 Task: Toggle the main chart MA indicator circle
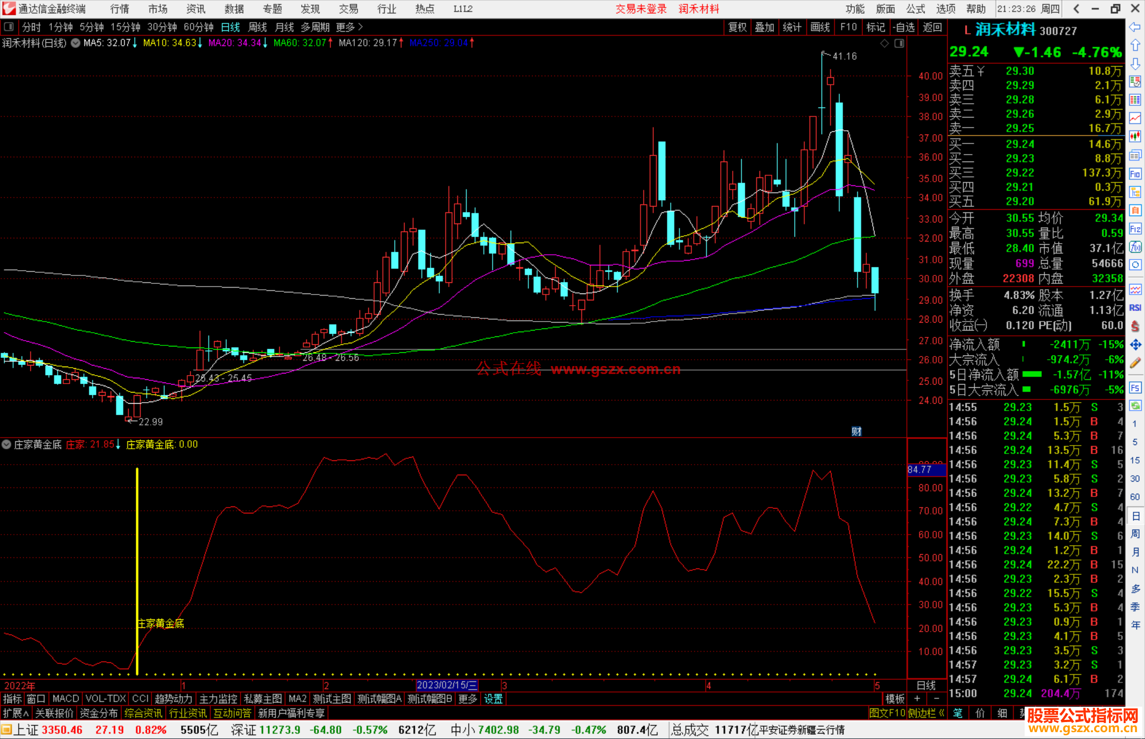pos(75,43)
